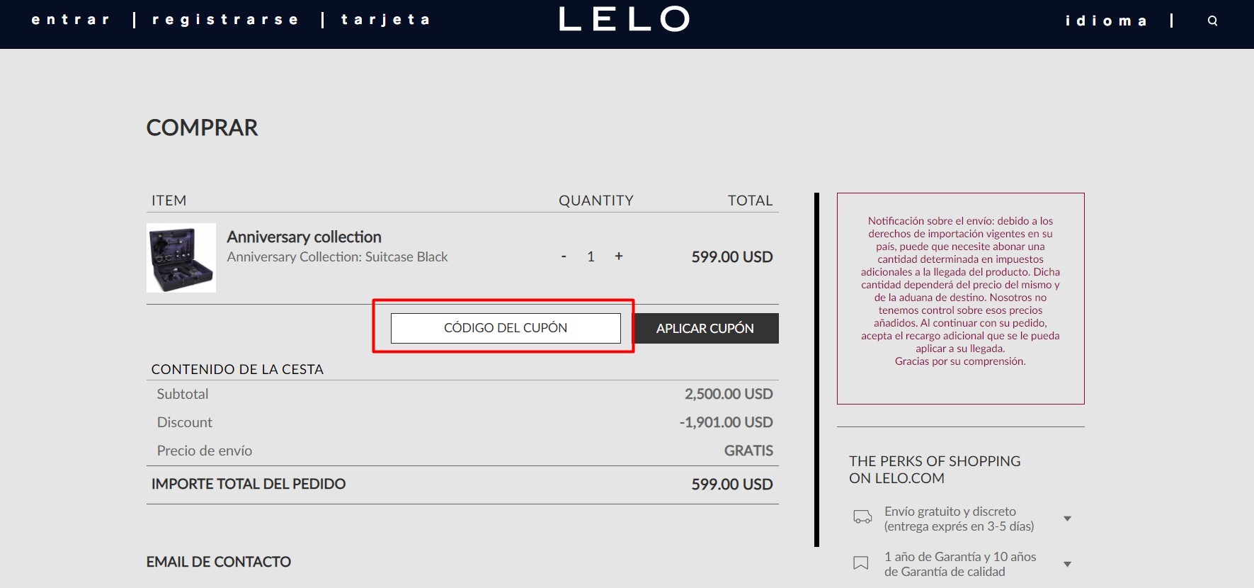The height and width of the screenshot is (588, 1254).
Task: Increase quantity with plus button
Action: 618,256
